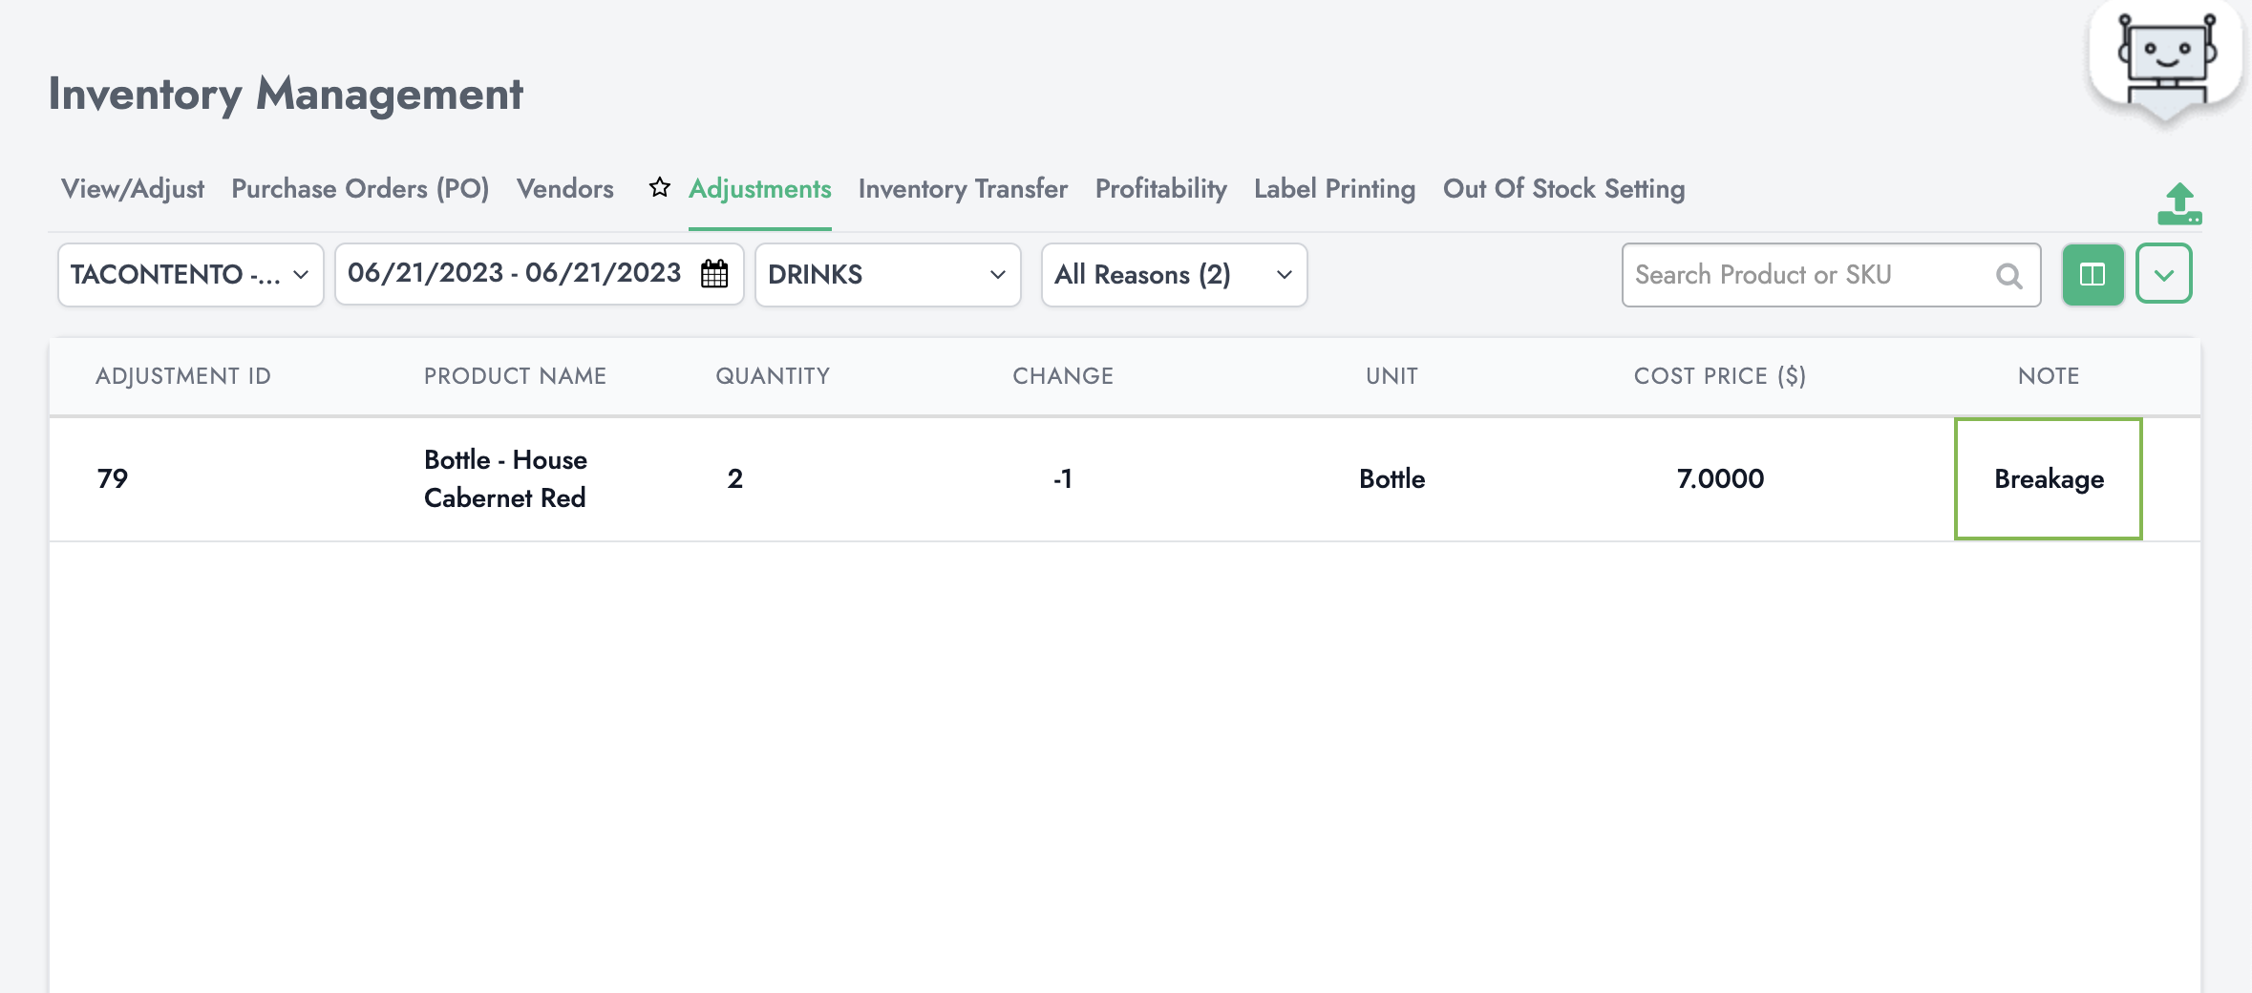Switch to the View/Adjust tab
2252x993 pixels.
tap(133, 189)
